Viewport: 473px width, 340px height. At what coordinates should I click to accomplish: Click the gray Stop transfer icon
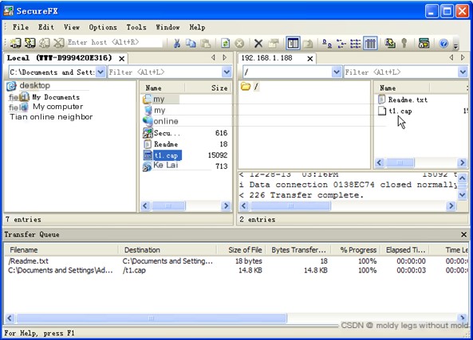point(239,43)
